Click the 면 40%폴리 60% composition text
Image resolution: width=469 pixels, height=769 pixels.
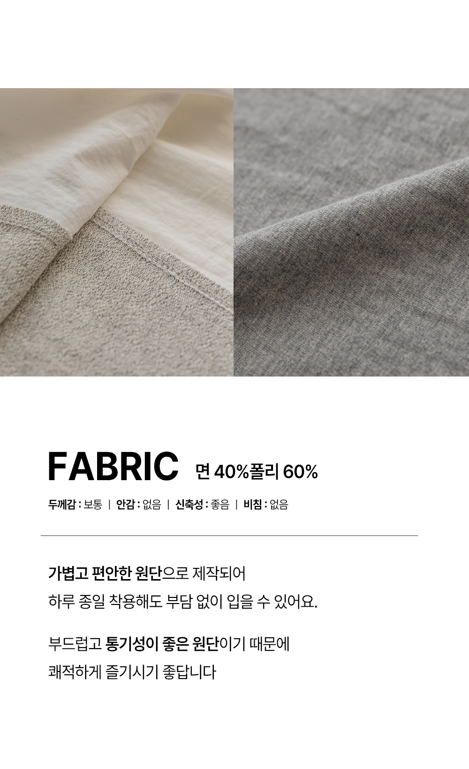pyautogui.click(x=257, y=471)
